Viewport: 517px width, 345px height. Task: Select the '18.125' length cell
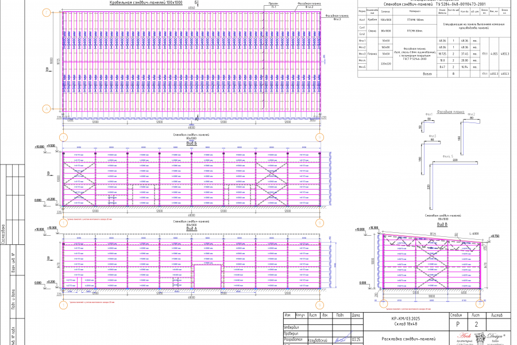(x=442, y=54)
